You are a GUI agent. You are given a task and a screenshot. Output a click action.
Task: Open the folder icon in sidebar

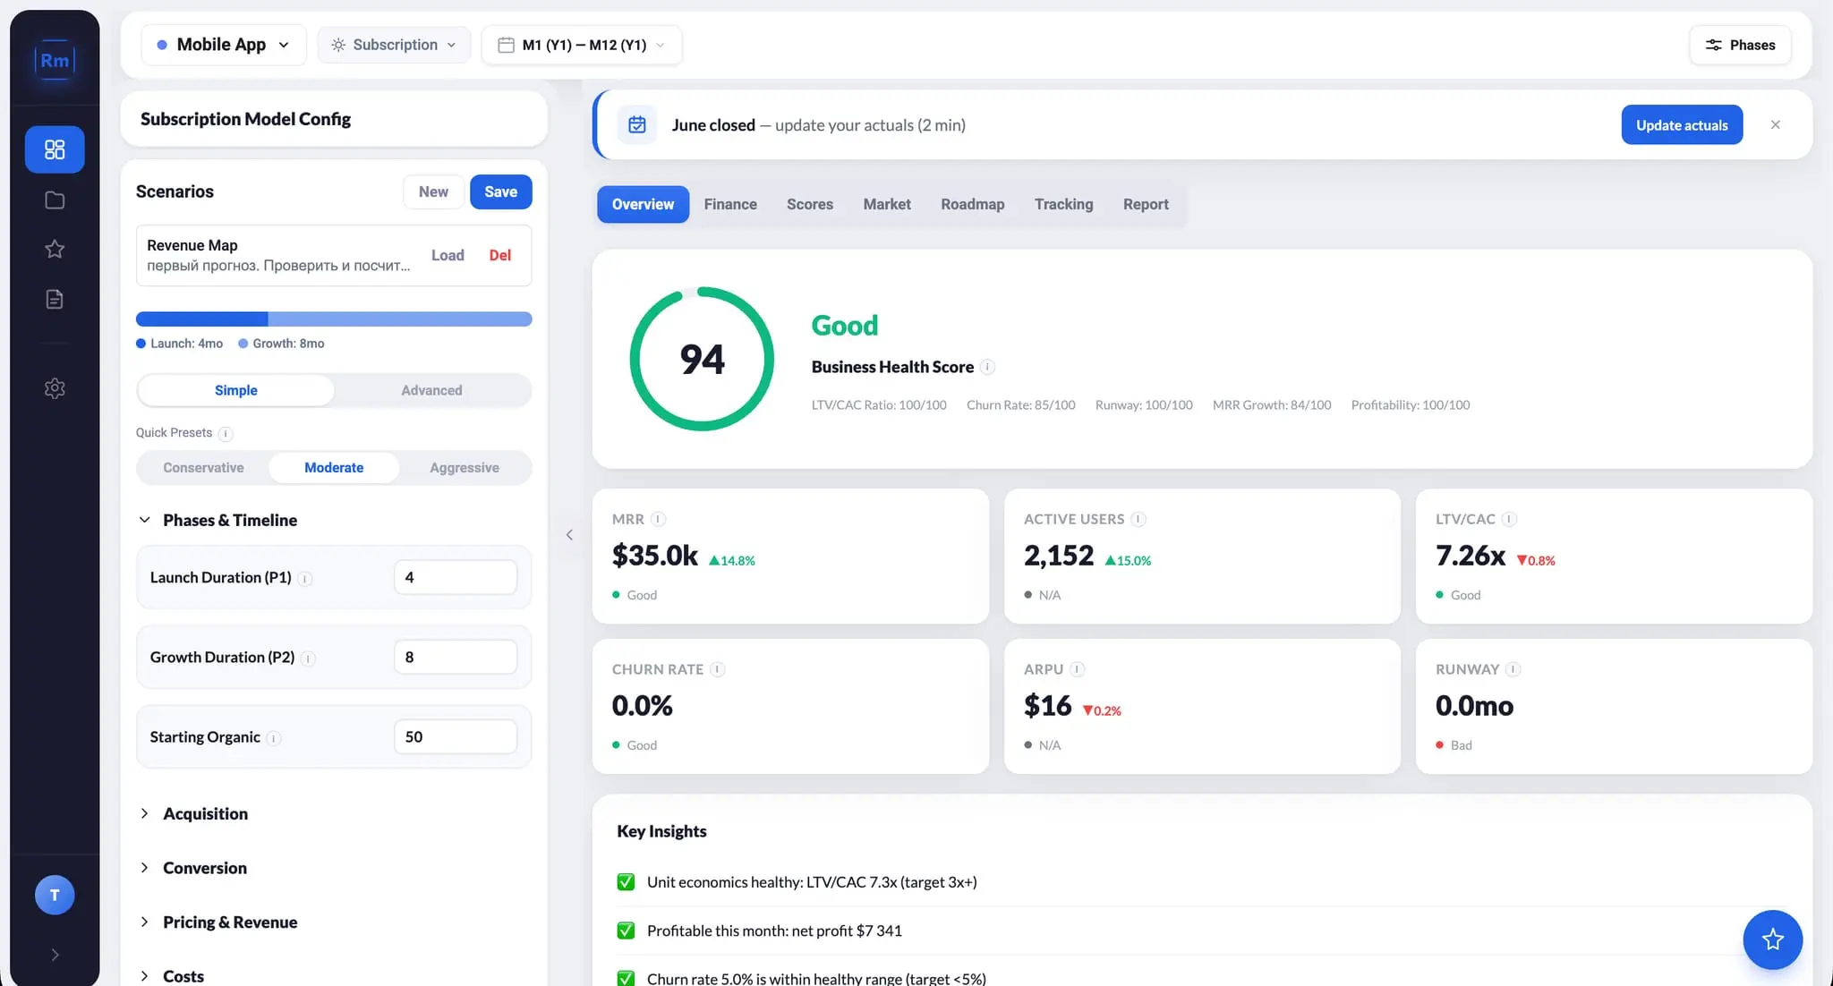[55, 200]
